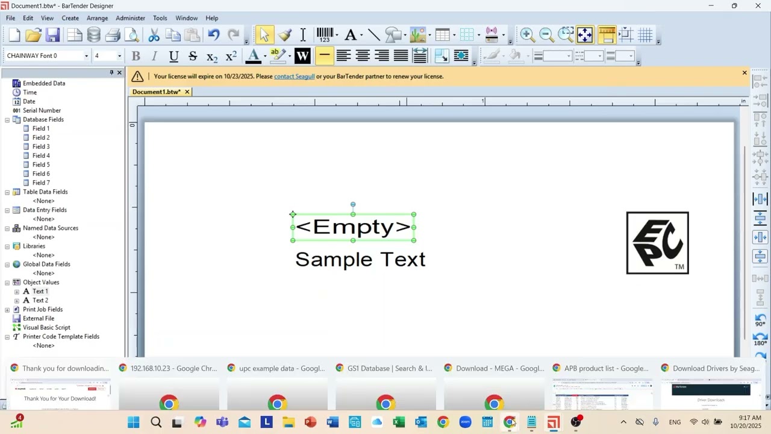Screen dimensions: 771x434
Task: Follow the contact Seagull link
Action: click(x=294, y=77)
